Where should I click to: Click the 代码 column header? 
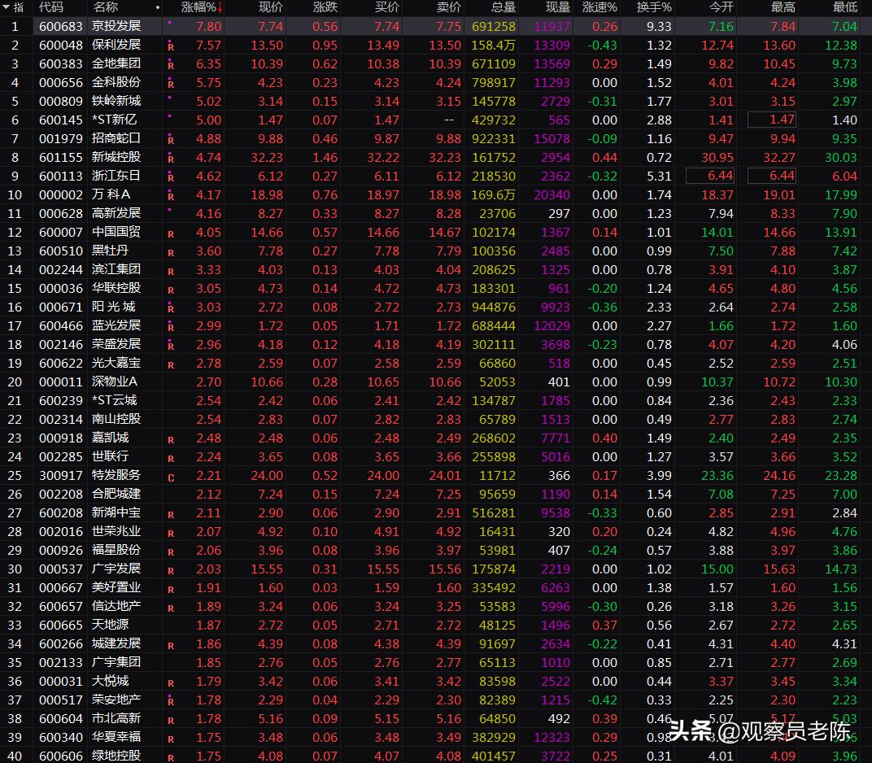point(50,7)
